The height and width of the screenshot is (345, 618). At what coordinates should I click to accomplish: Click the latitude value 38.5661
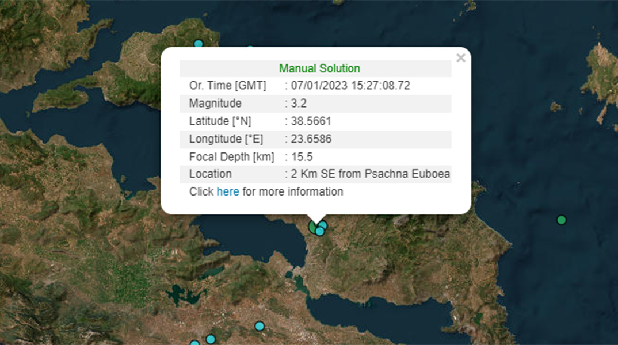click(310, 121)
